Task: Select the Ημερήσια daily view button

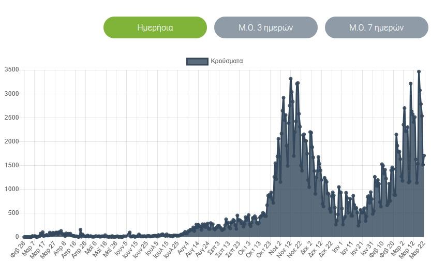Action: [x=155, y=27]
